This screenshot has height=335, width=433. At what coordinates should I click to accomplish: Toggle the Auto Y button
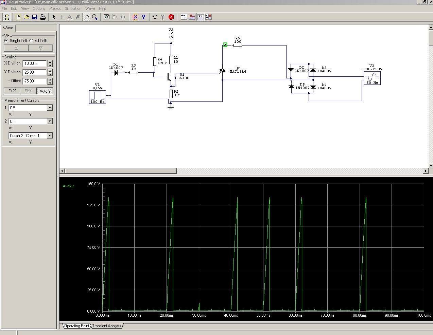(x=45, y=91)
